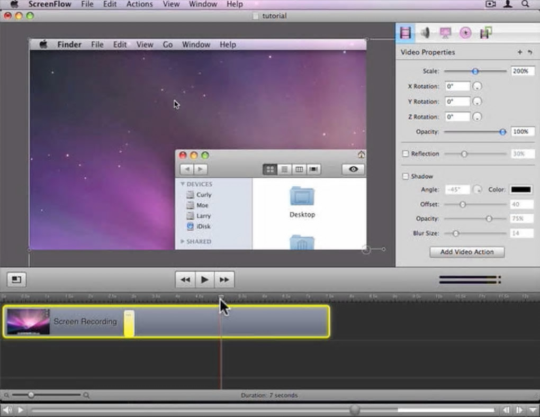Click the revert arrow in Video Properties
540x417 pixels.
[530, 52]
